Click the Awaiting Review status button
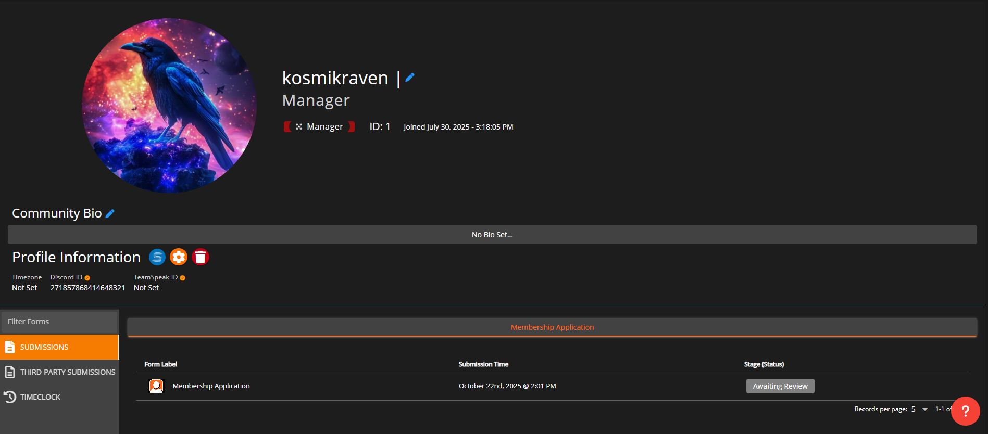Viewport: 988px width, 434px height. point(780,386)
